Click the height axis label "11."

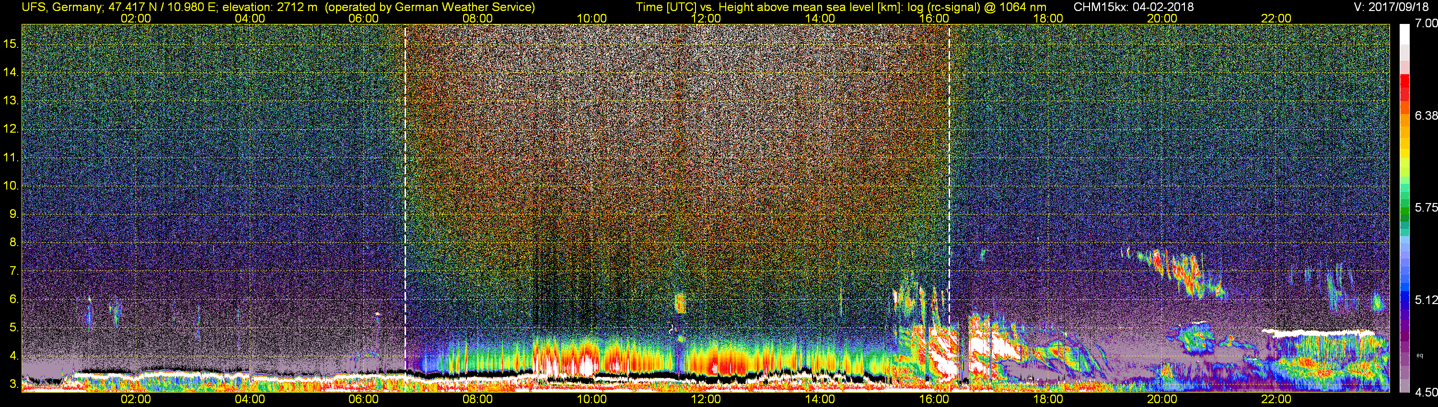11,157
